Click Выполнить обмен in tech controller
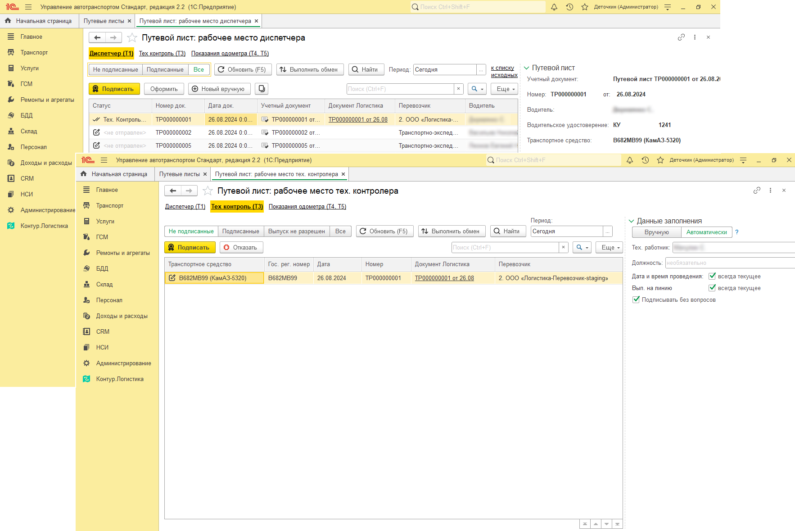This screenshot has width=795, height=531. 452,231
